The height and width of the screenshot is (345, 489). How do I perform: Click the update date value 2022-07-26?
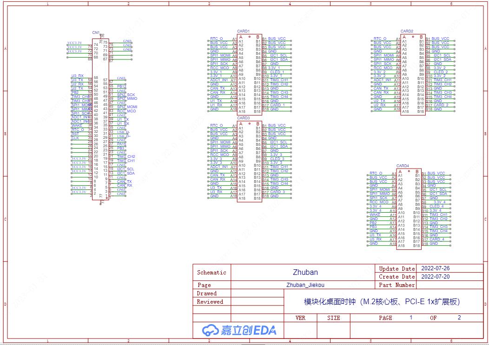point(435,268)
